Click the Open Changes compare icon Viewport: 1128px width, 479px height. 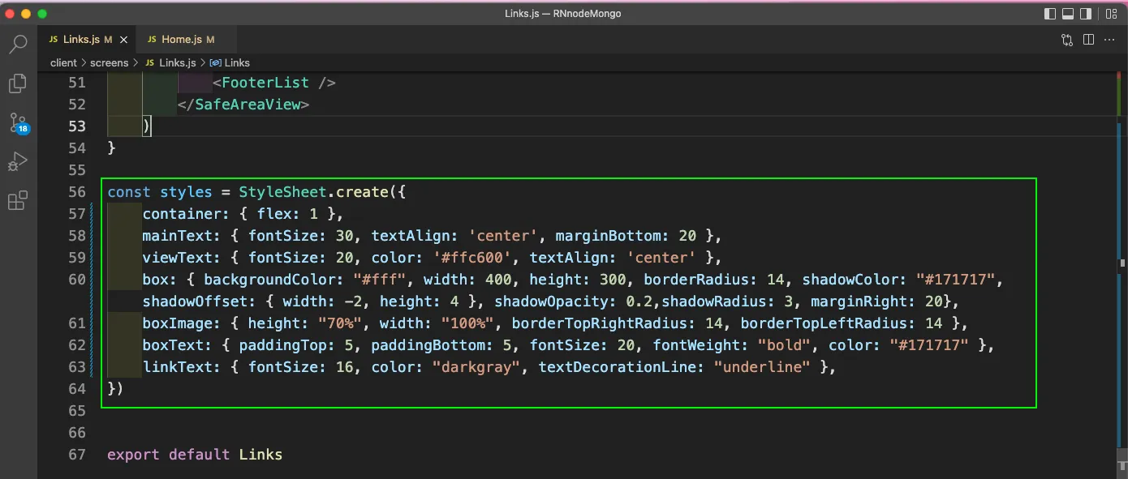1067,39
